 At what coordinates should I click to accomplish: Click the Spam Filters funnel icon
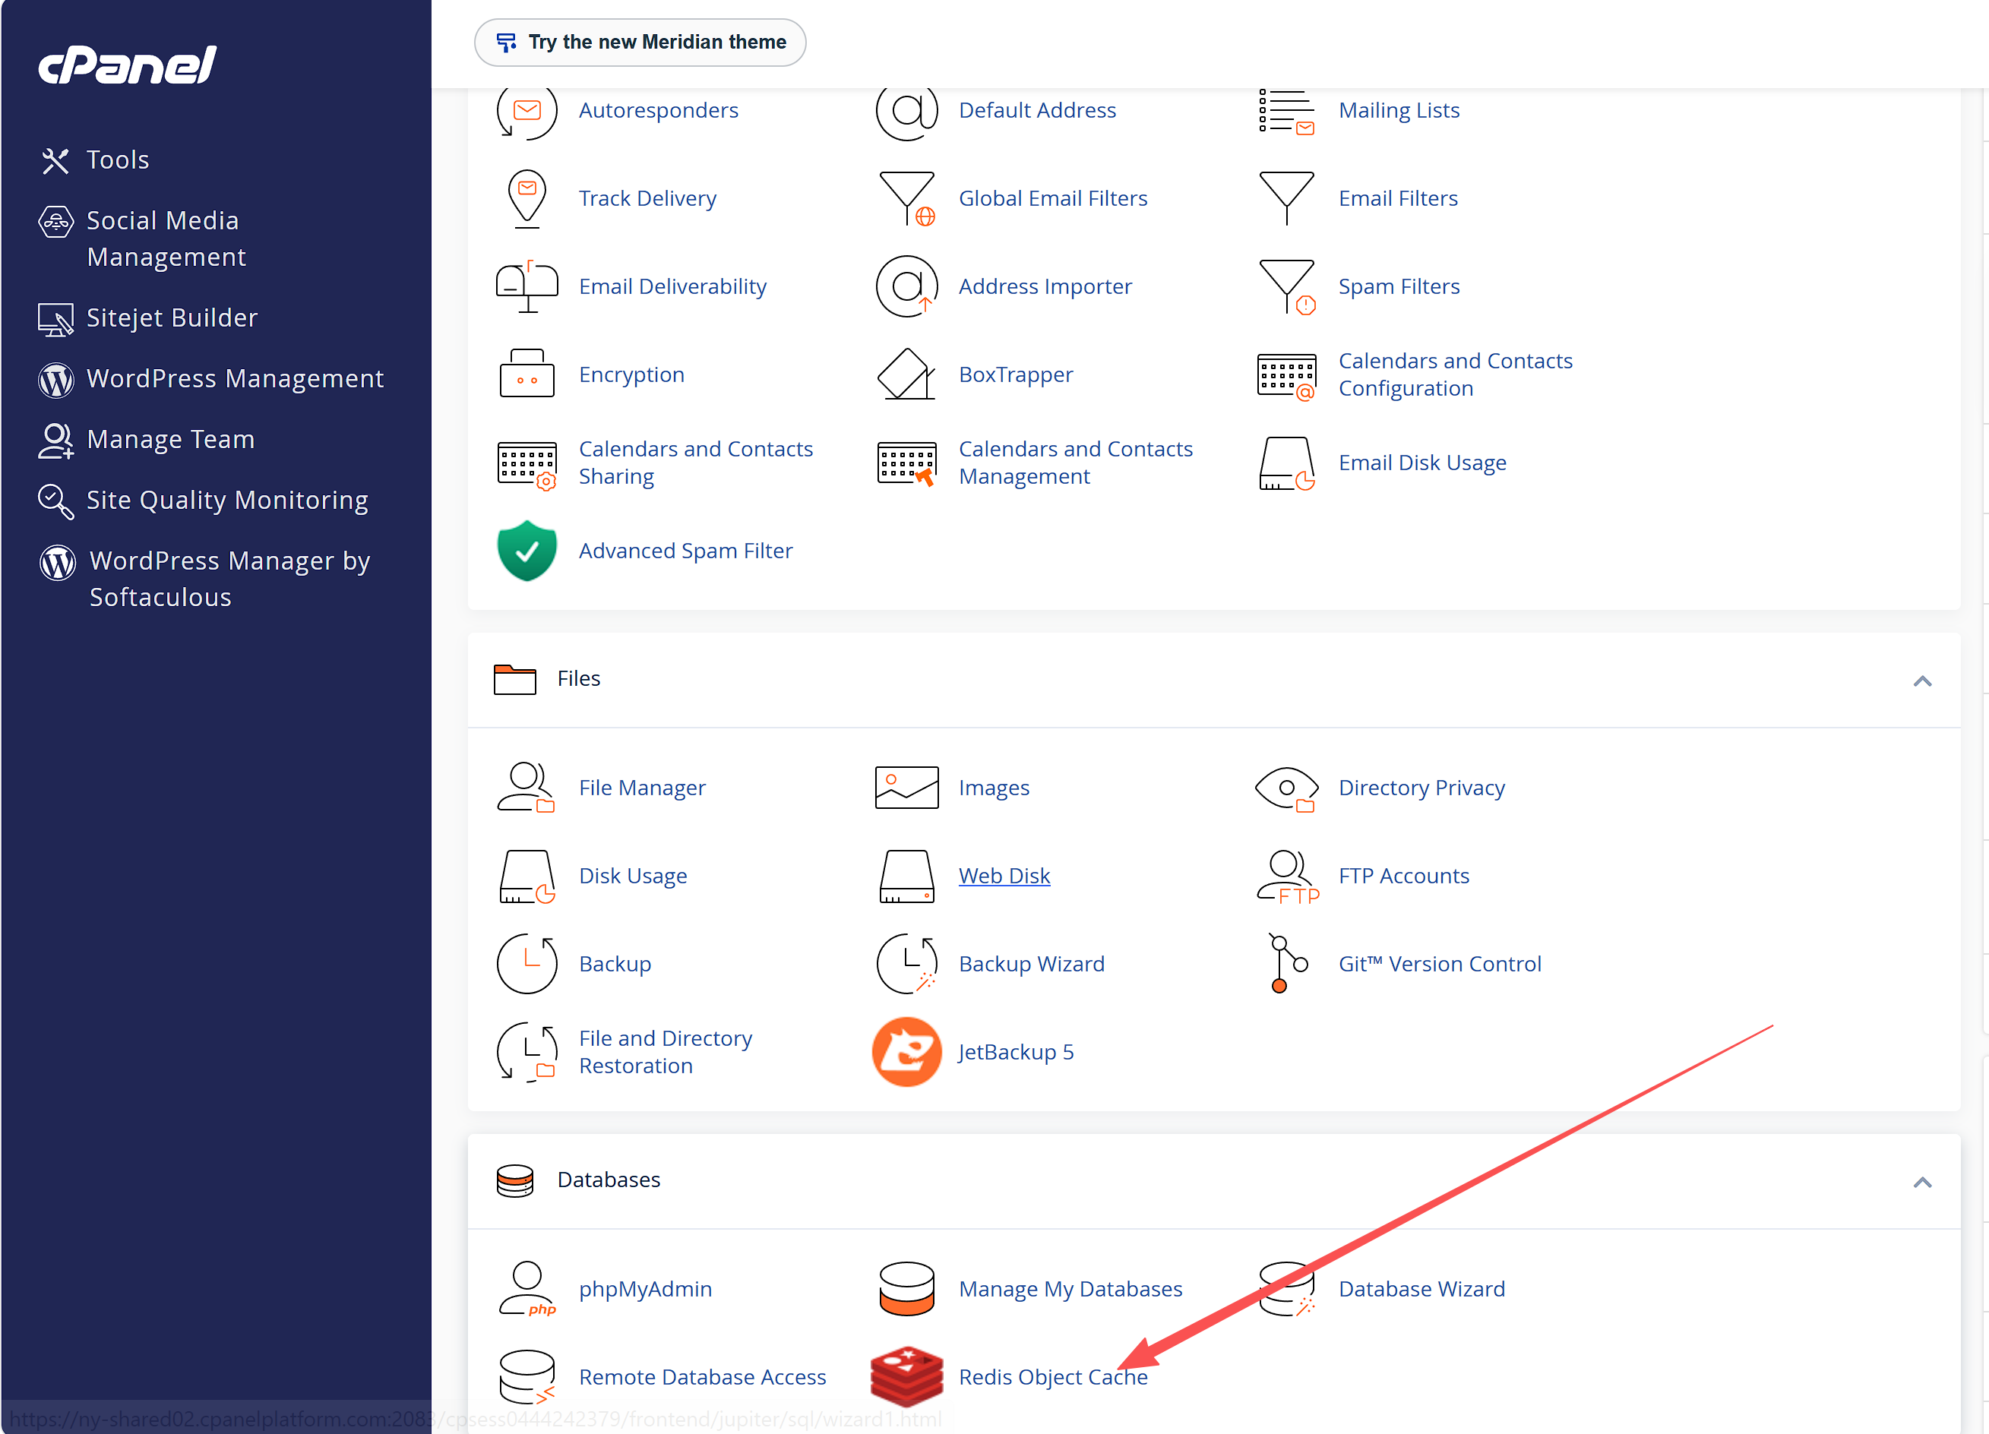[x=1286, y=286]
